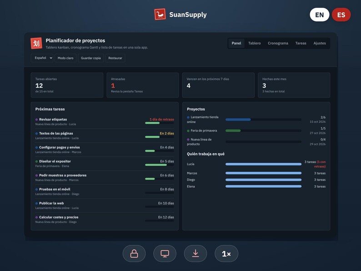Image resolution: width=361 pixels, height=271 pixels.
Task: Open the Configurar pagos y envíos task
Action: tap(105, 150)
